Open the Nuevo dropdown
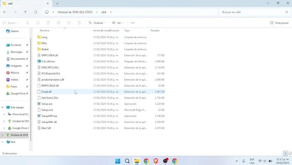The image size is (292, 165). point(10,23)
